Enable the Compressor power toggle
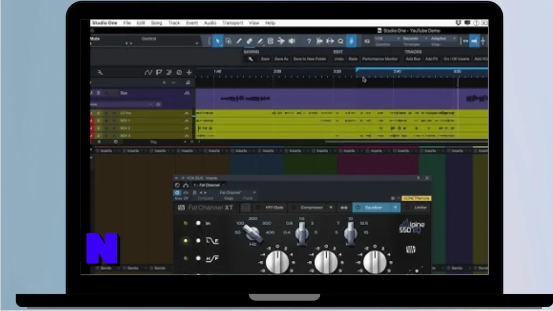Viewport: 553px width, 311px height. click(293, 208)
